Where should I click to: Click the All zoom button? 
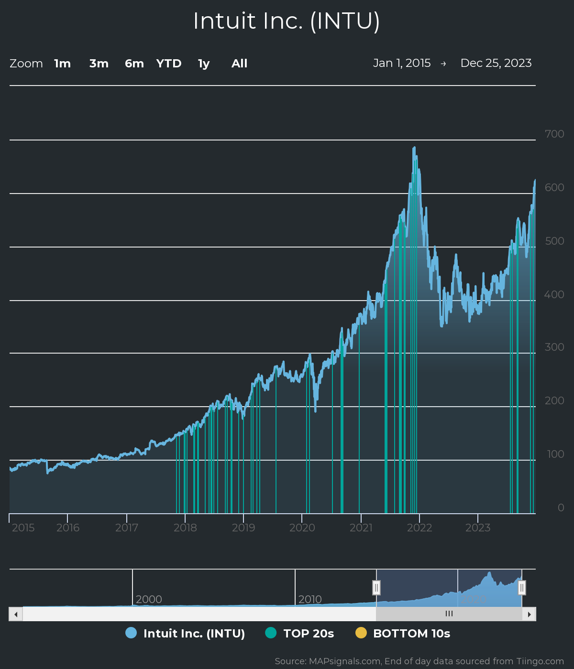[239, 63]
